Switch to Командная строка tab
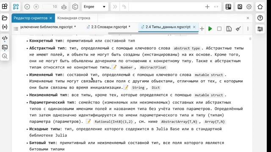The image size is (271, 152). 74,18
